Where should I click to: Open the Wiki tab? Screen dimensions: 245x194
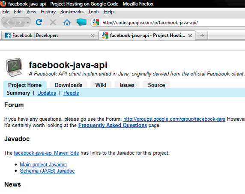[x=101, y=85]
